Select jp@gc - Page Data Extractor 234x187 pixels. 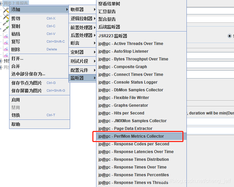point(142,129)
